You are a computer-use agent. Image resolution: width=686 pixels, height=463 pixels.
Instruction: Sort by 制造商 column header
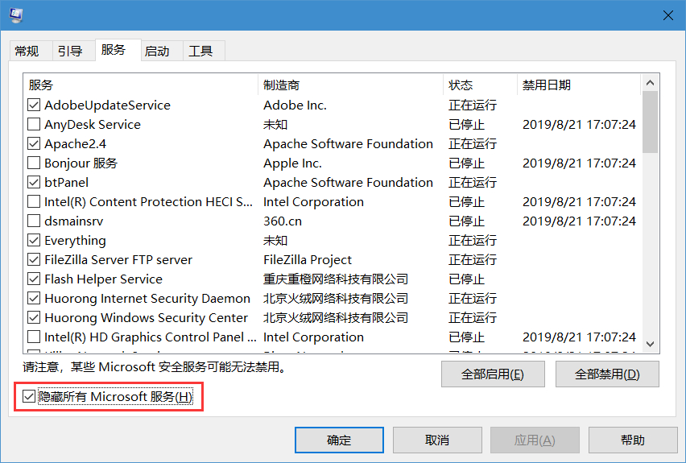click(350, 85)
